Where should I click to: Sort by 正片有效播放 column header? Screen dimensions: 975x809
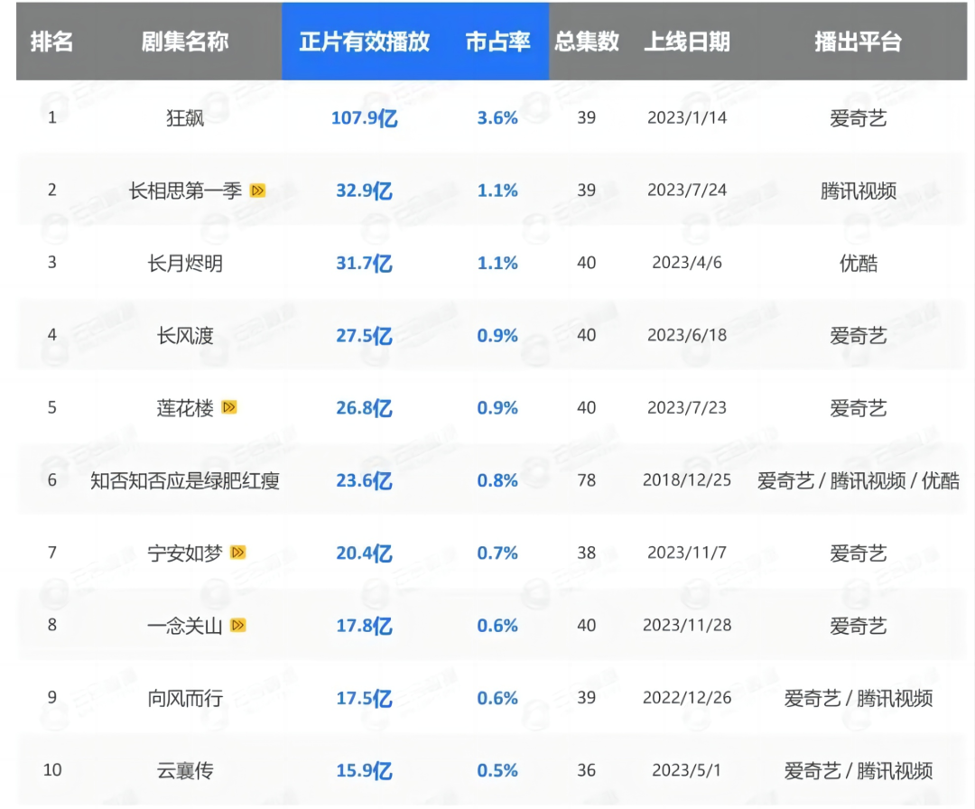(364, 42)
